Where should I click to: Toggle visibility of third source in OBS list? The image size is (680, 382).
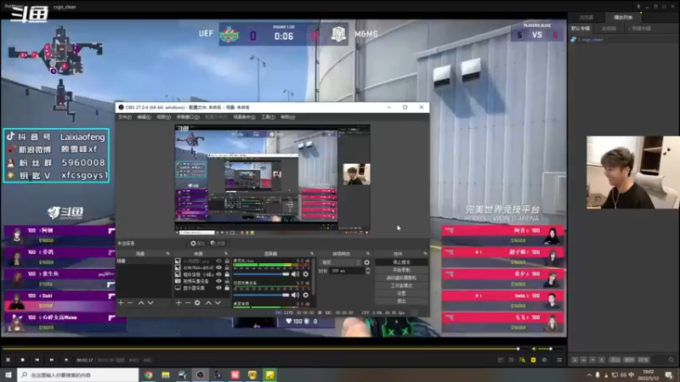pos(218,274)
